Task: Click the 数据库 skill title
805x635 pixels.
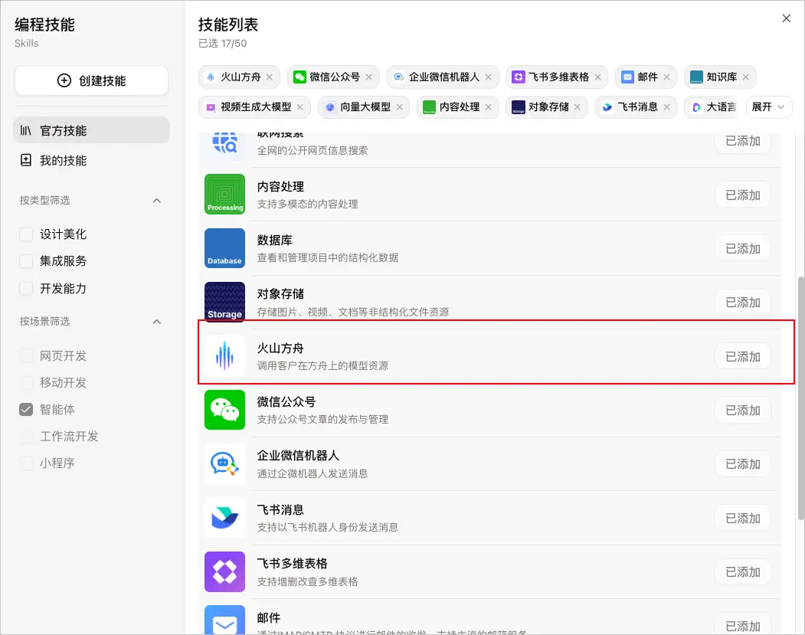Action: pyautogui.click(x=275, y=241)
